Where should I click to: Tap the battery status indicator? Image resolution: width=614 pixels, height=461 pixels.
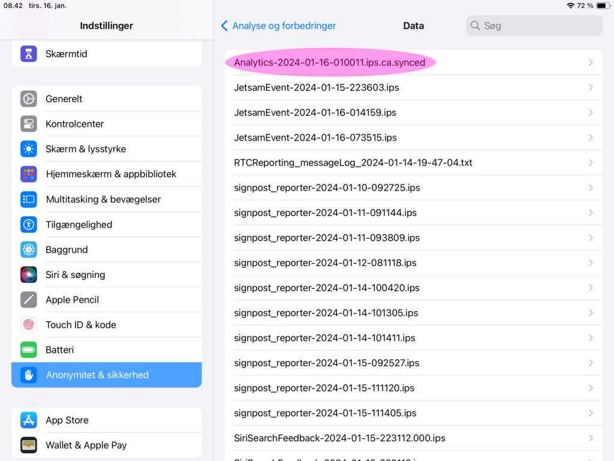click(603, 5)
